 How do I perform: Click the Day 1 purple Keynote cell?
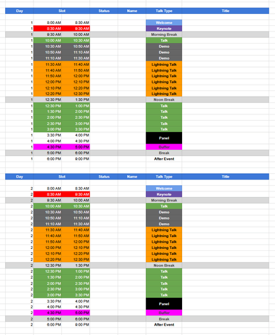pyautogui.click(x=164, y=28)
